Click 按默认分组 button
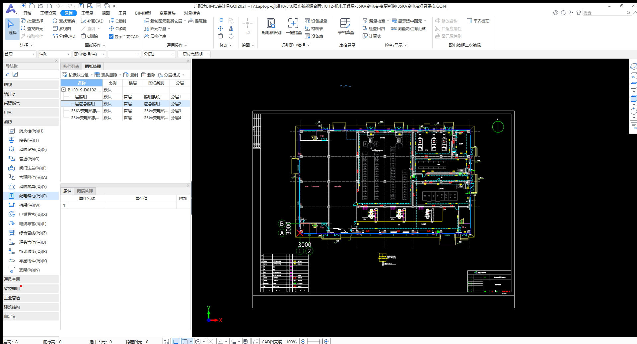Viewport: 637px width, 344px height. [76, 75]
